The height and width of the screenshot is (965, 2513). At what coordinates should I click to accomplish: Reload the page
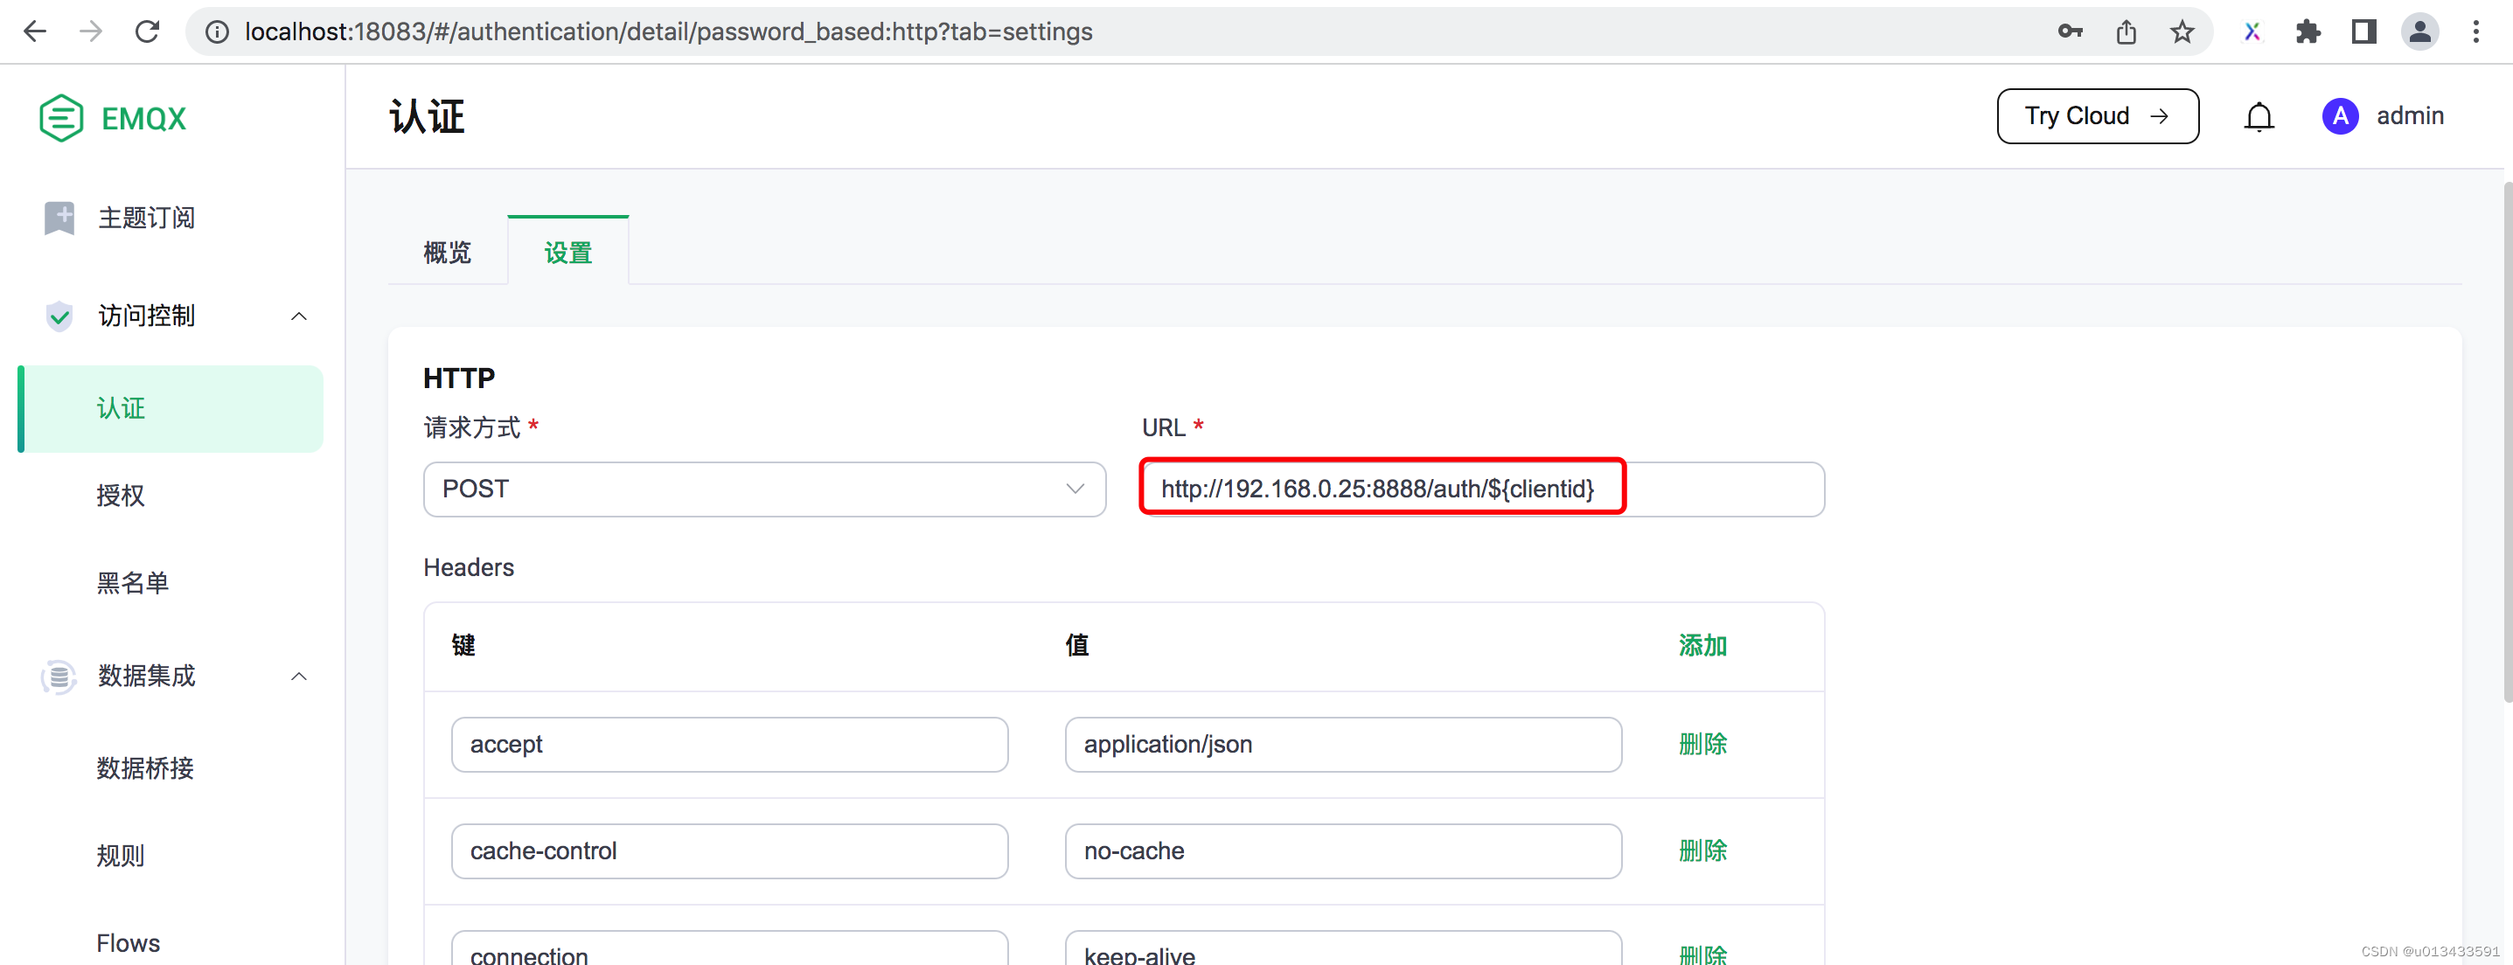[x=147, y=32]
